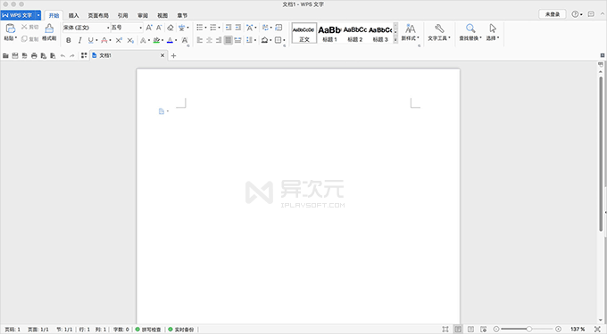Open the 视图 (View) tab
The height and width of the screenshot is (334, 607).
[x=162, y=15]
